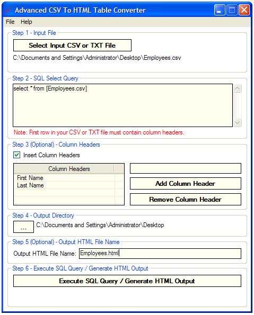Toggle the Insert Column Headers checkbox
Viewport: 254px width, 315px height.
coord(17,155)
